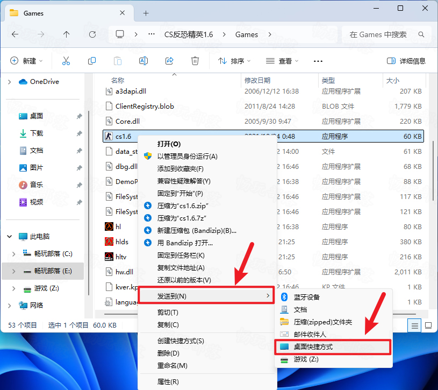The height and width of the screenshot is (390, 438).
Task: Expand the 畅玩部落 (C:) drive
Action: pyautogui.click(x=13, y=254)
